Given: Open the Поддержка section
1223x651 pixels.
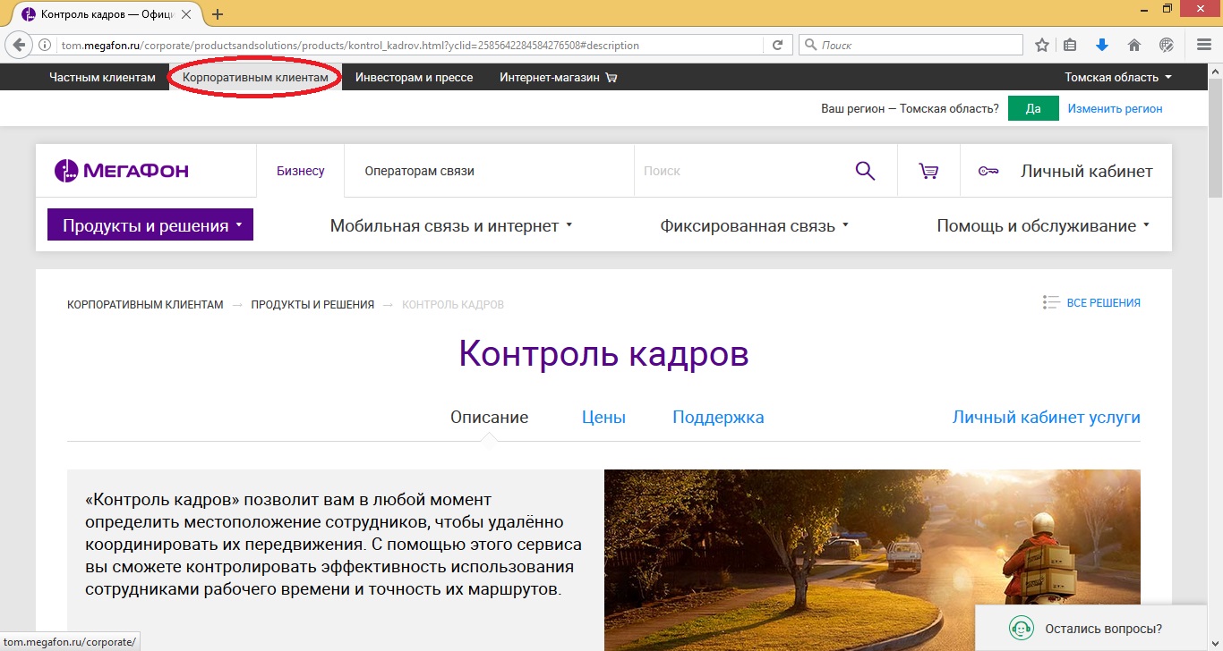Looking at the screenshot, I should pos(717,417).
